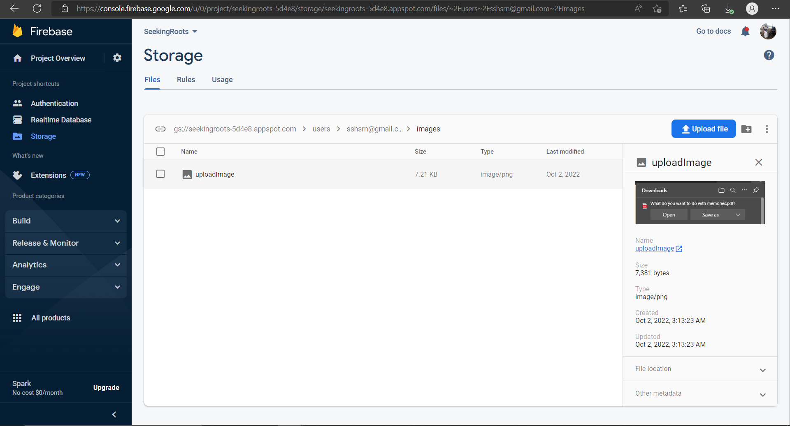Open browser favorites list icon
This screenshot has width=790, height=426.
(x=683, y=9)
